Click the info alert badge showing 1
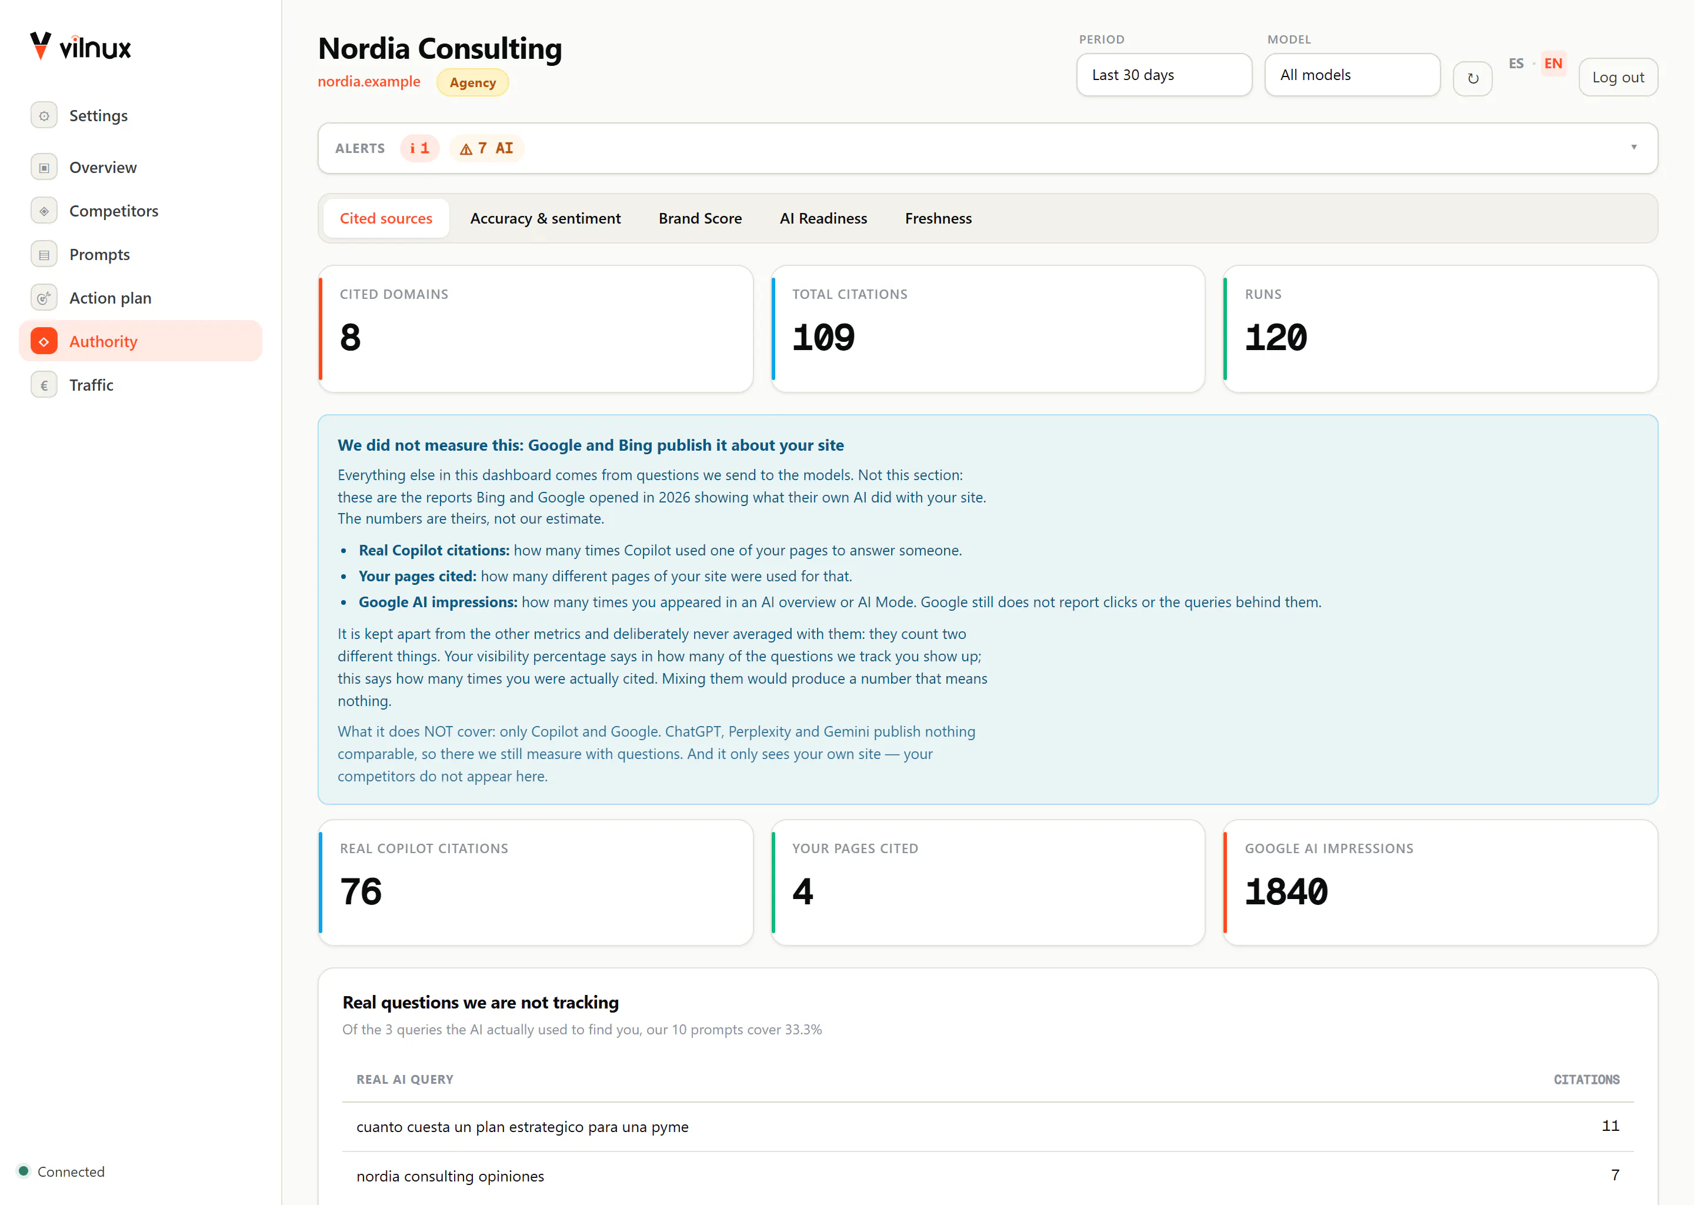Screen dimensions: 1694x1205 [x=420, y=148]
